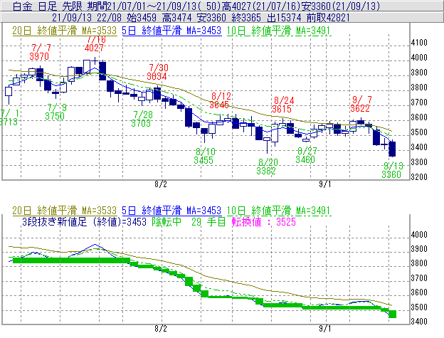Click the 陰転中 29 手目 status text
Viewport: 444px width, 338px height.
pos(189,222)
